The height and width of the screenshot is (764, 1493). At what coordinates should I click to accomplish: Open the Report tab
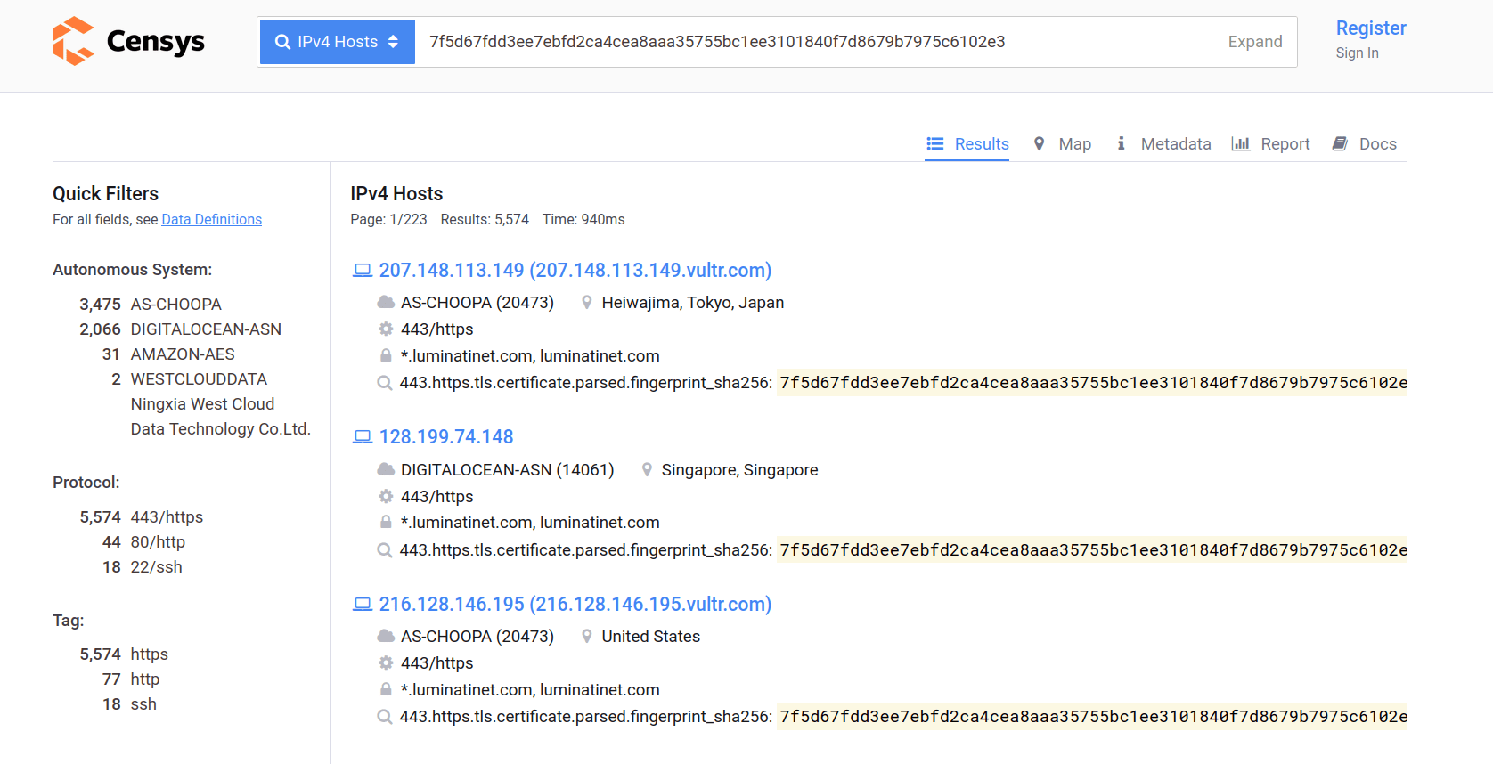[x=1270, y=144]
